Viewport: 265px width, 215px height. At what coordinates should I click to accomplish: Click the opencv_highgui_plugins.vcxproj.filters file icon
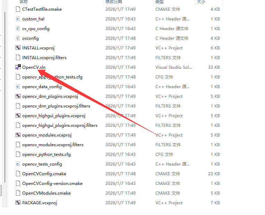click(x=18, y=125)
